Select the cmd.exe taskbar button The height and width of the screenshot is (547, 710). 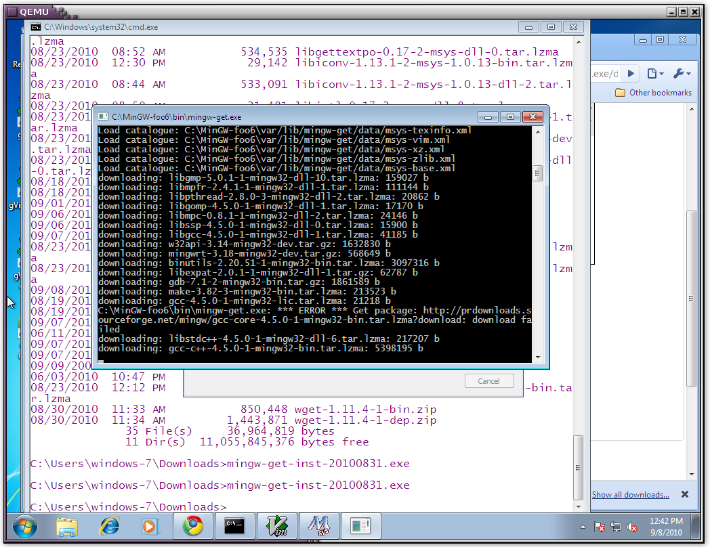coord(236,526)
